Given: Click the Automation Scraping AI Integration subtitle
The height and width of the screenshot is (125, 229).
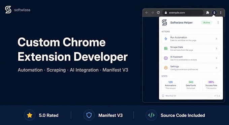Looking at the screenshot, I should (x=73, y=70).
